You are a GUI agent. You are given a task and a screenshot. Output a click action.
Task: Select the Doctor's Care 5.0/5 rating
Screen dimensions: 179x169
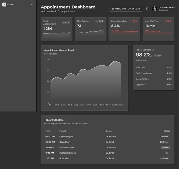pyautogui.click(x=154, y=79)
